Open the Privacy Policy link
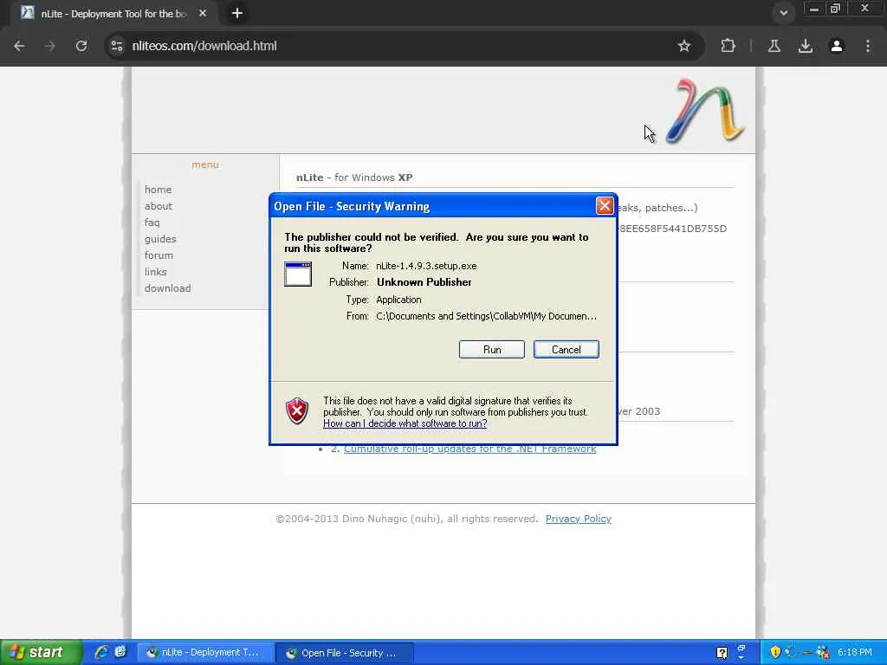Image resolution: width=887 pixels, height=665 pixels. [x=578, y=519]
